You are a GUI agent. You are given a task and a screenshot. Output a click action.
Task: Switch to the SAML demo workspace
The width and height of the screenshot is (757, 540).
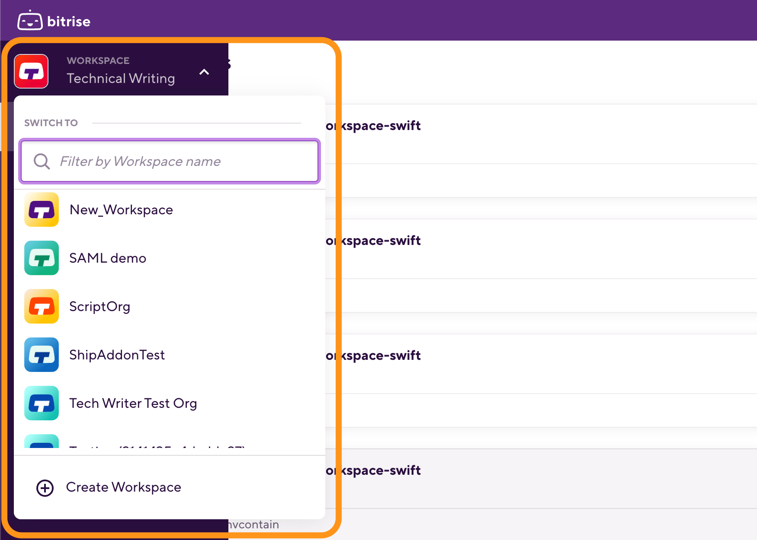[108, 258]
